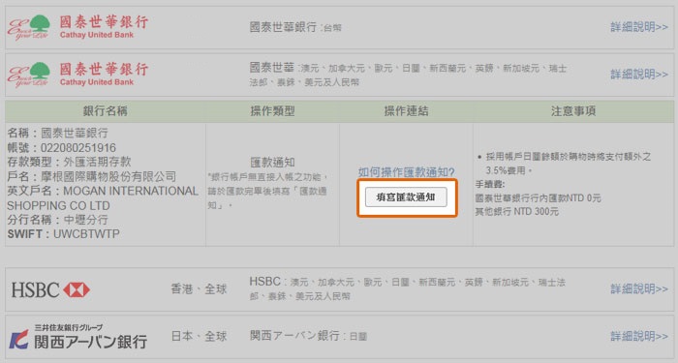678x363 pixels.
Task: Click the 填寫匯款通知 button
Action: (406, 197)
